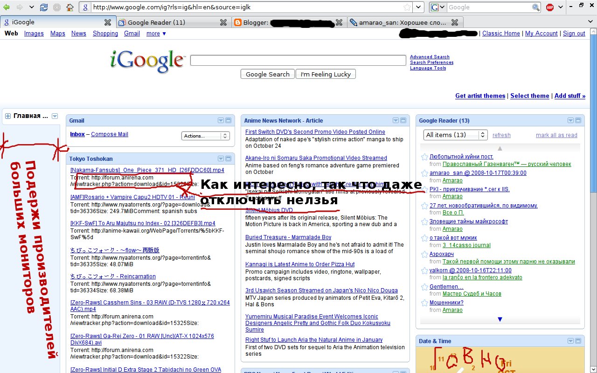Viewport: 597px width, 373px height.
Task: Click the browser Google search box
Action: coord(489,7)
